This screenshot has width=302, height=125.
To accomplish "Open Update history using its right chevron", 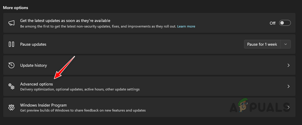I will tap(288, 65).
